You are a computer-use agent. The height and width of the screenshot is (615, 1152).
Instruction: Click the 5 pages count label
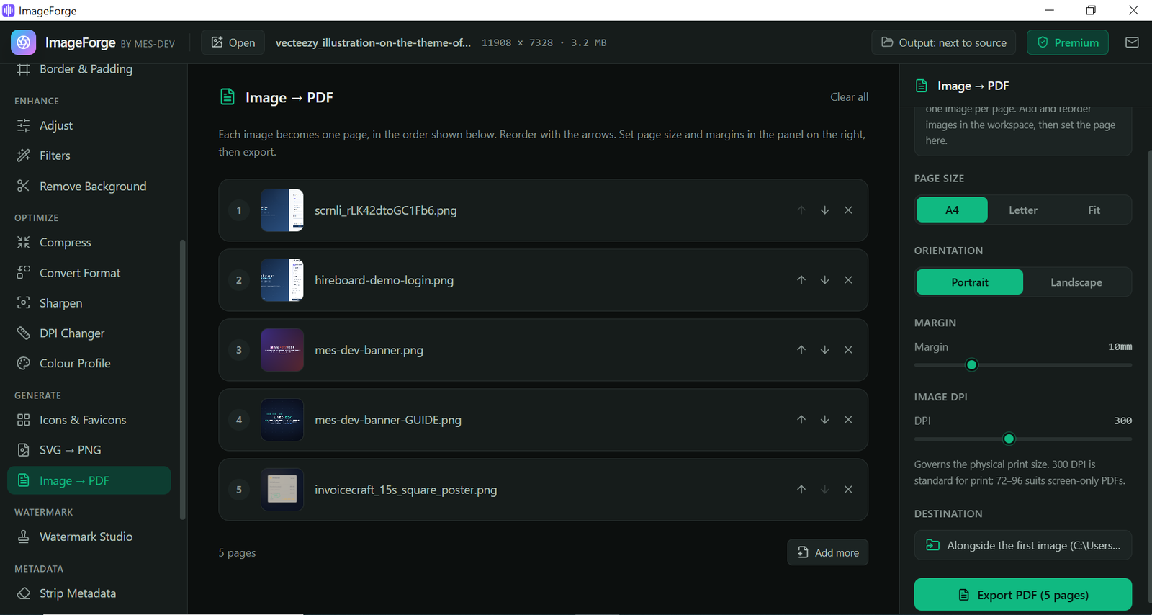[237, 553]
